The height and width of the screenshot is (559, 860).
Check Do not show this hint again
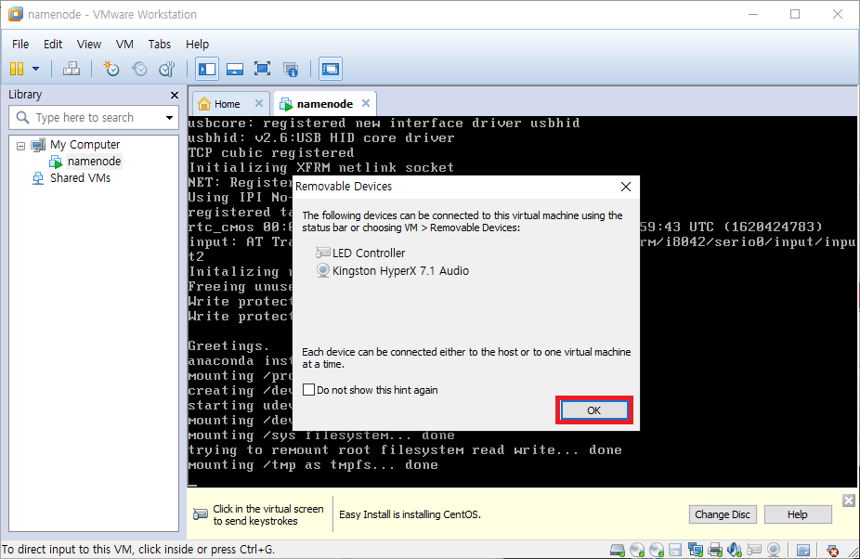pos(308,389)
